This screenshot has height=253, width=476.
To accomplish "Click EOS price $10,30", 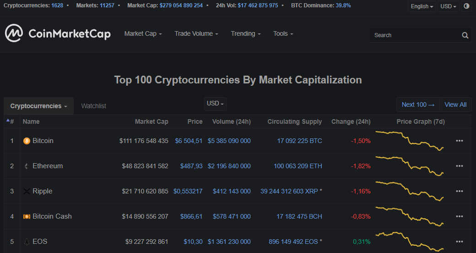I will (193, 242).
